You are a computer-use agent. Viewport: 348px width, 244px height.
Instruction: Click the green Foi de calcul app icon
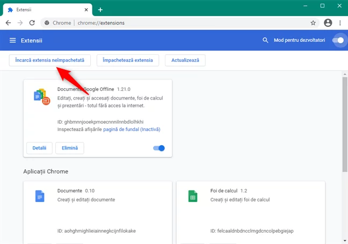[x=193, y=196]
